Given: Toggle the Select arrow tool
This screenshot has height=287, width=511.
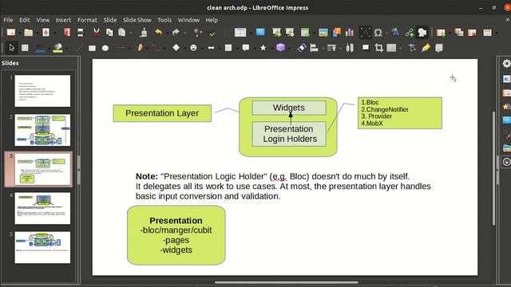Looking at the screenshot, I should (12, 48).
